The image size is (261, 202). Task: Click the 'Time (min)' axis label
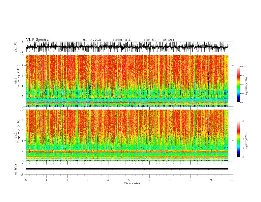(132, 183)
